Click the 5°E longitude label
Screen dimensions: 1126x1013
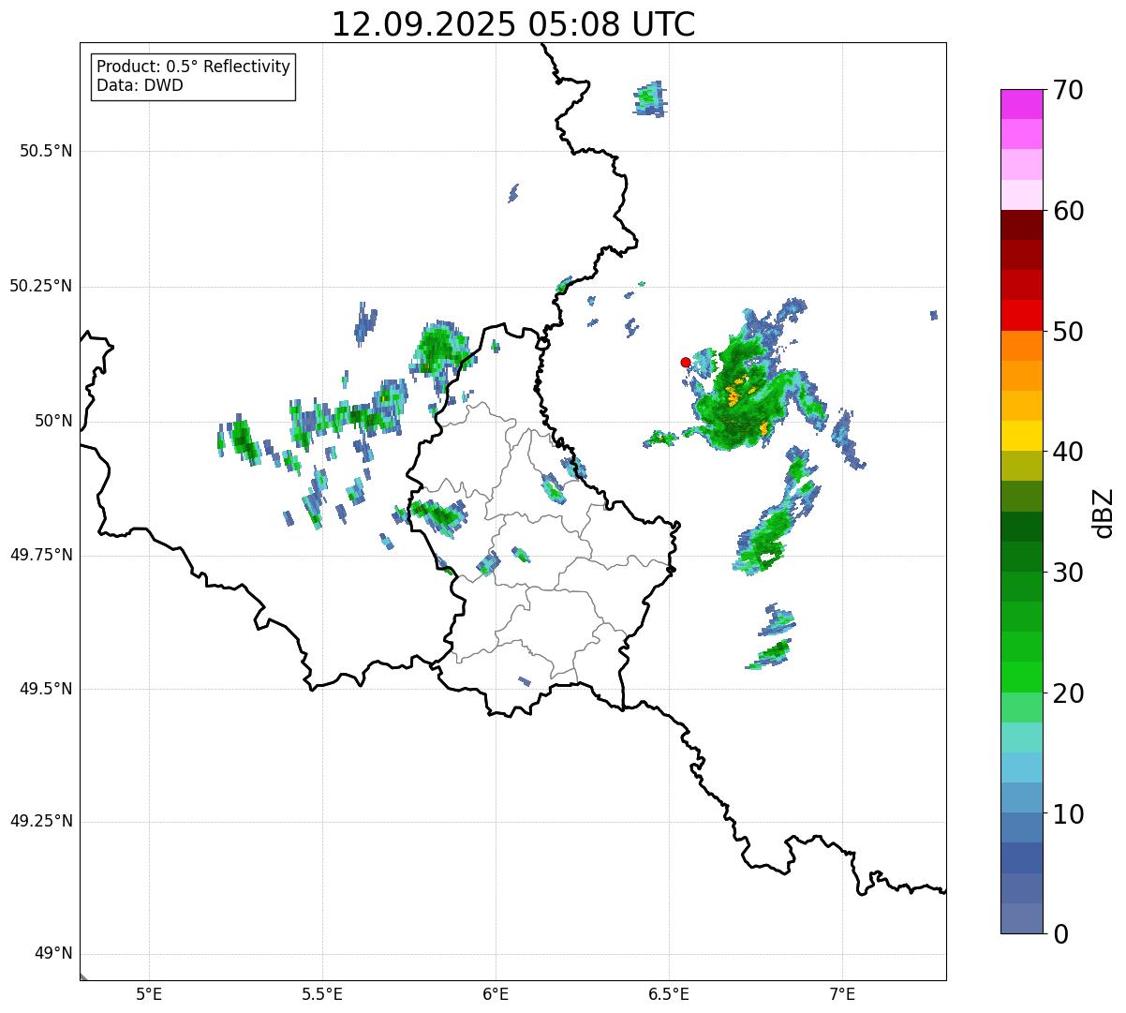click(149, 993)
